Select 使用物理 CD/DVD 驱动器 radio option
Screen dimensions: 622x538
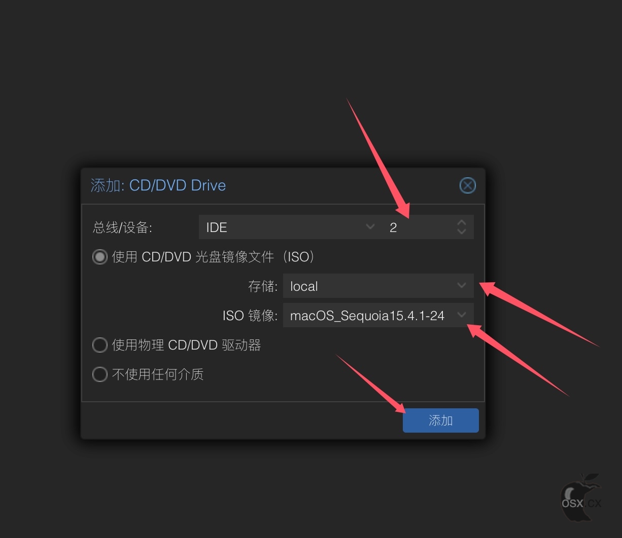pos(100,345)
